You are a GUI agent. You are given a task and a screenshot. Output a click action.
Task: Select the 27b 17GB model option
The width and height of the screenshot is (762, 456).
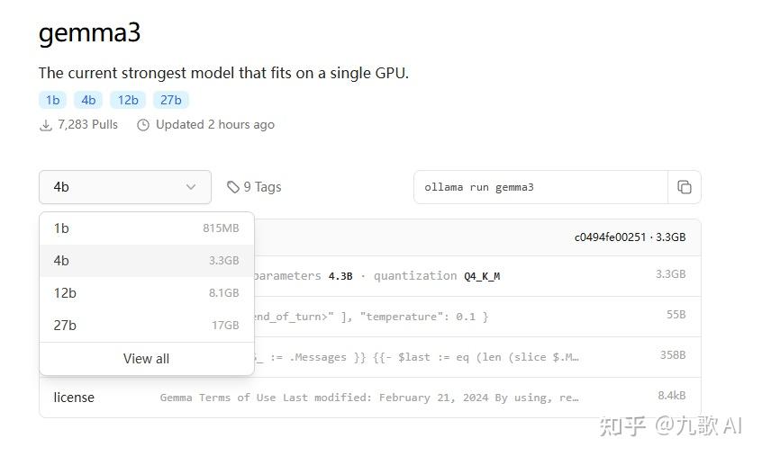pyautogui.click(x=146, y=326)
